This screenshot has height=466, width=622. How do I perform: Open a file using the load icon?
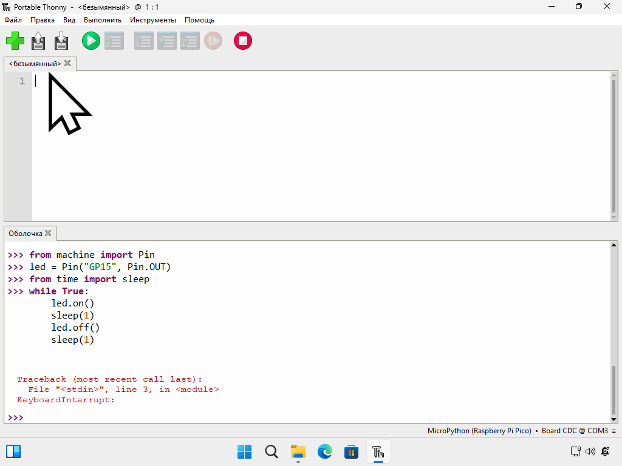coord(38,41)
